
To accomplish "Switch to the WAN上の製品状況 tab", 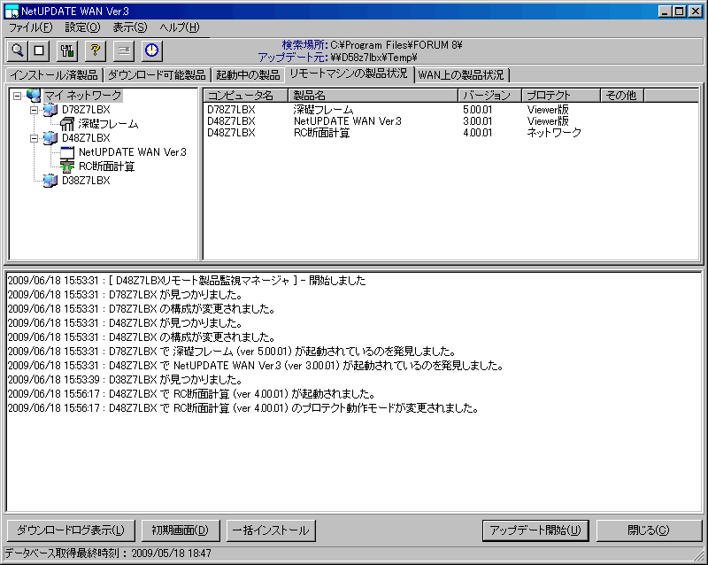I will pos(461,75).
